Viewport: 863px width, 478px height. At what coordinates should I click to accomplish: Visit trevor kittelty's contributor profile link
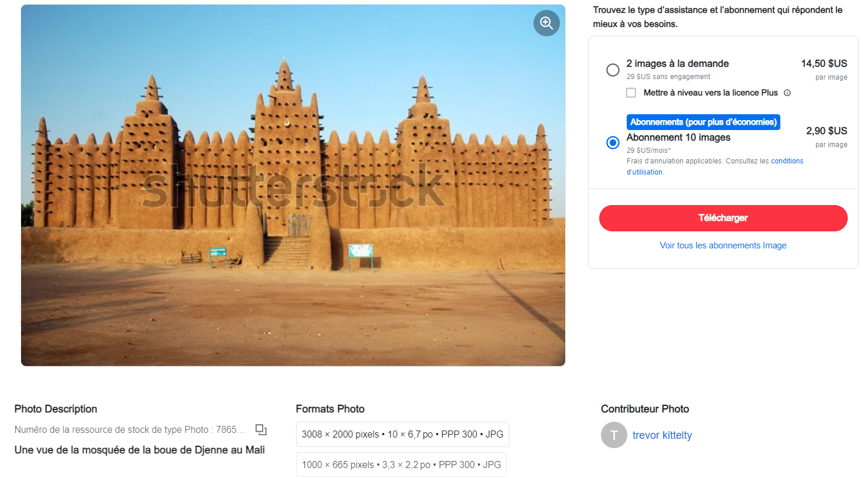coord(662,435)
